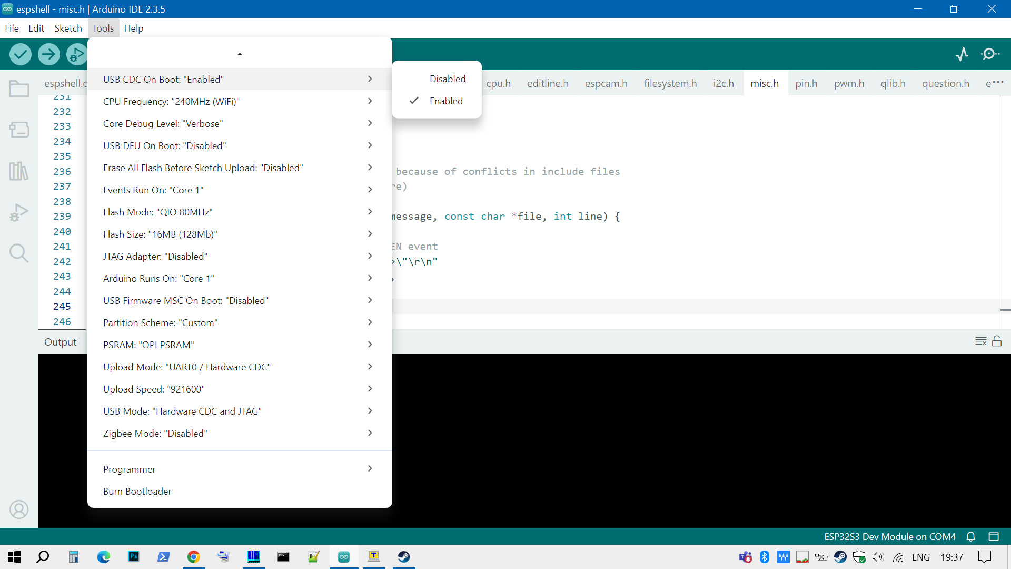Expand JTAG Adapter submenu
The width and height of the screenshot is (1011, 569).
[x=240, y=256]
